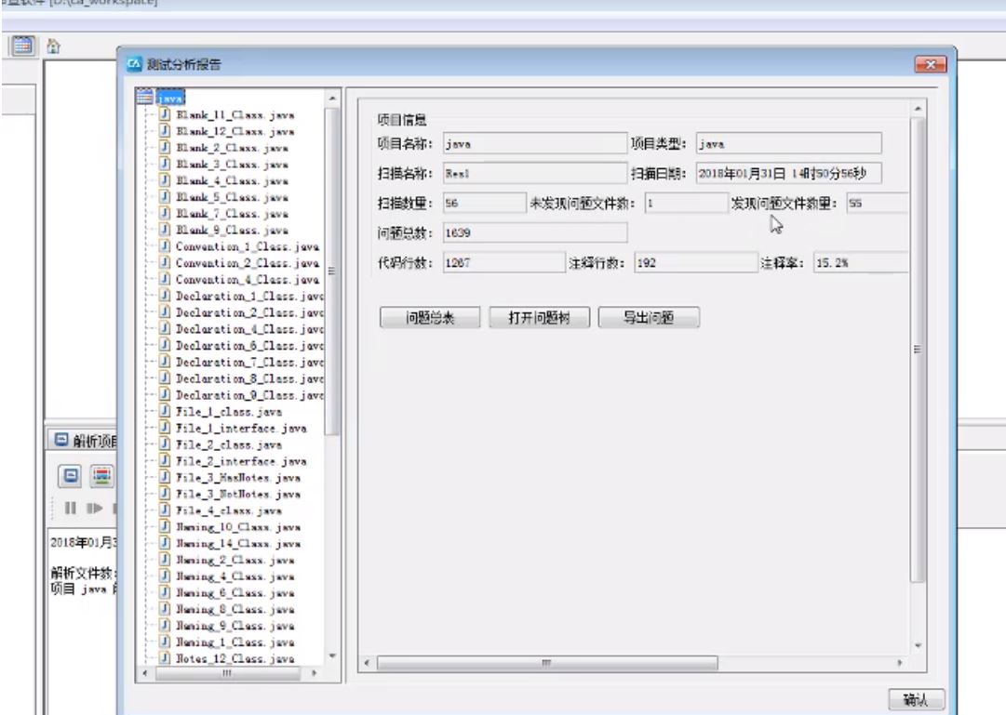Click the pause icon in the 解析项目 panel
1006x715 pixels.
(x=71, y=507)
